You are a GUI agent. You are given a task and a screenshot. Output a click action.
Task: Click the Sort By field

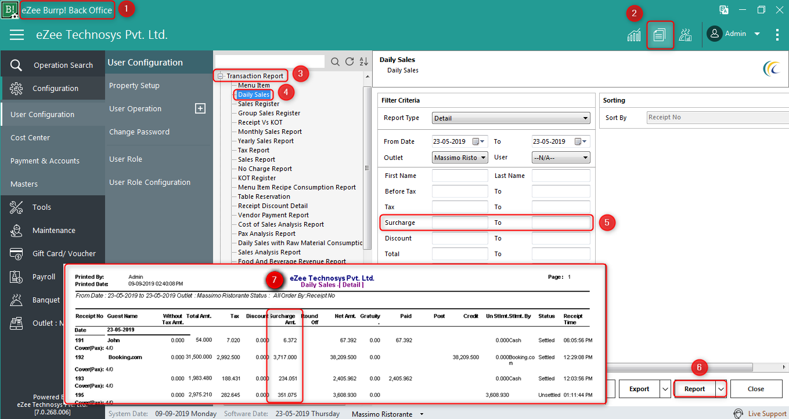[718, 118]
